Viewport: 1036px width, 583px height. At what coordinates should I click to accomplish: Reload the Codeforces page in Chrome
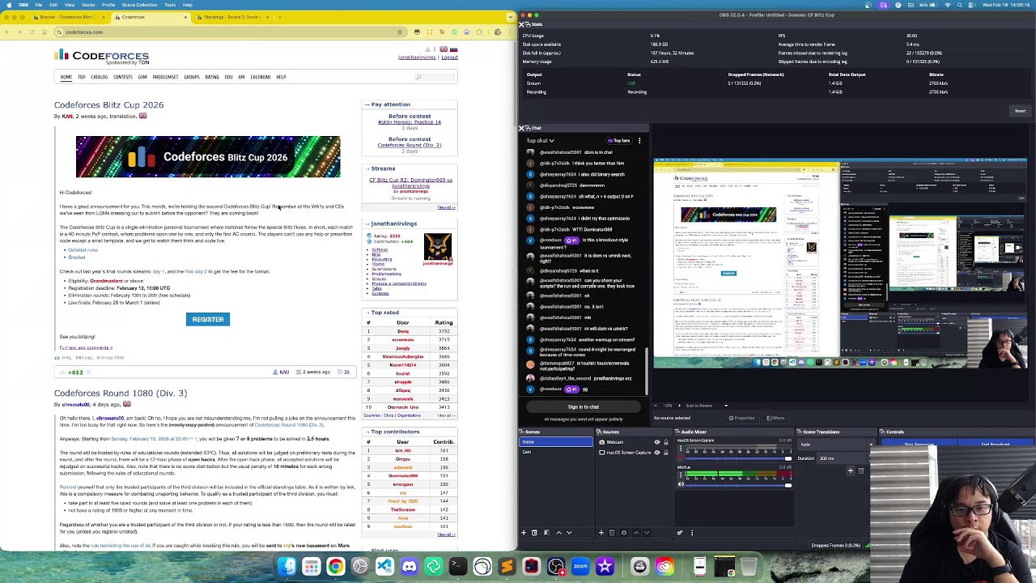(x=32, y=32)
